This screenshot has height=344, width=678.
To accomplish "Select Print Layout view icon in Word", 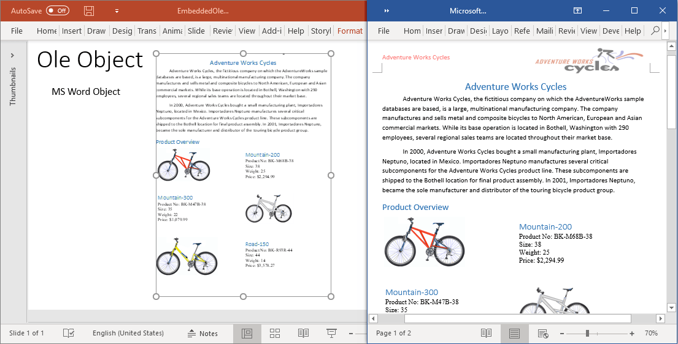I will click(x=514, y=333).
